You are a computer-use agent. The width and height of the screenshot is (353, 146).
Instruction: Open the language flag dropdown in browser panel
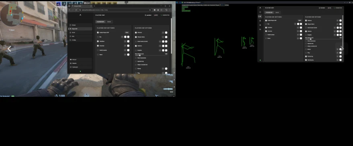coord(156,15)
